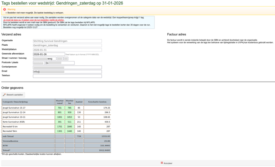Select the Factuur adres heading
This screenshot has width=275, height=167.
[176, 34]
